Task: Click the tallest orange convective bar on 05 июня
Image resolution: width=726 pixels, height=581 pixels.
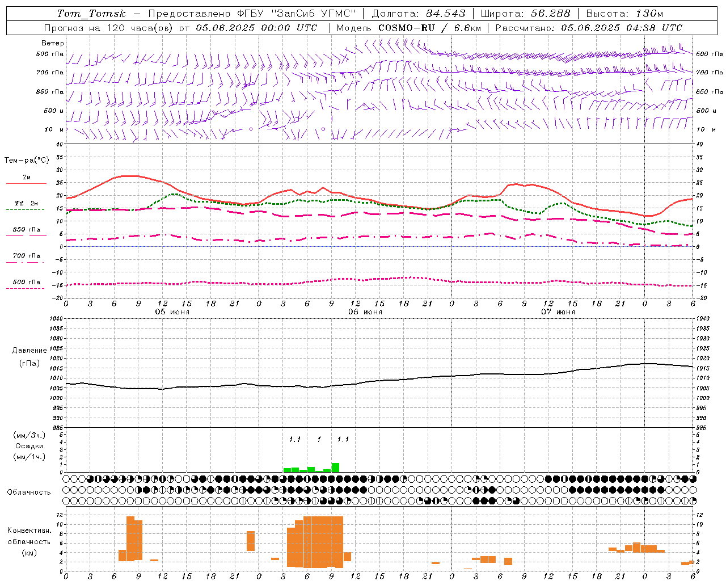Action: (x=130, y=538)
